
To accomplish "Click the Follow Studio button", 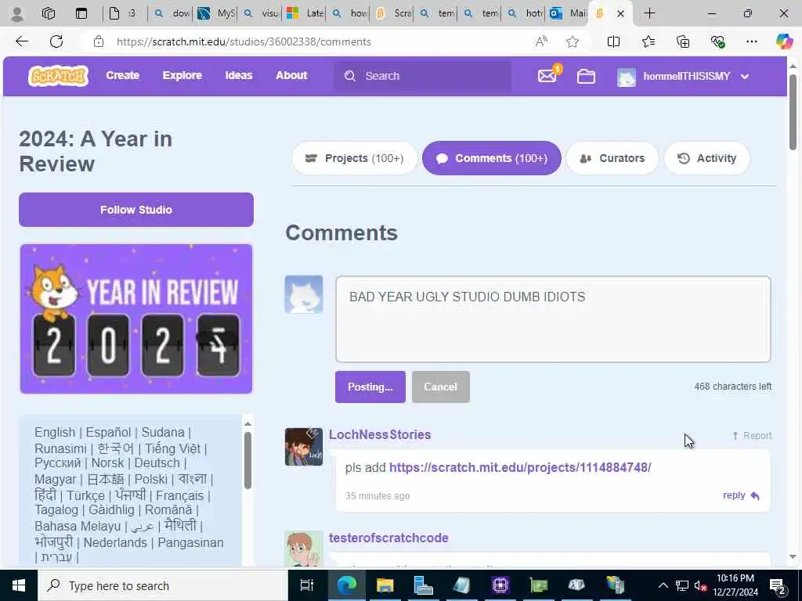I will [x=136, y=210].
